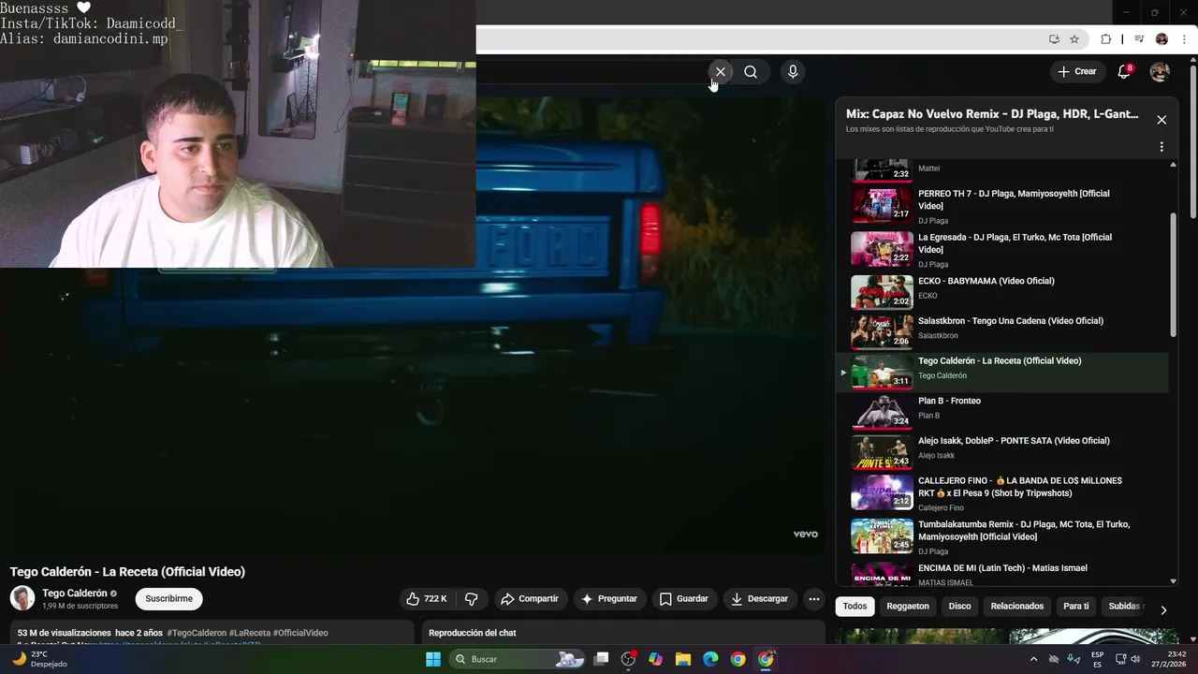Select Alejo Isakk - PONTE SATA row
Screen dimensions: 1198x674
pyautogui.click(x=1001, y=451)
